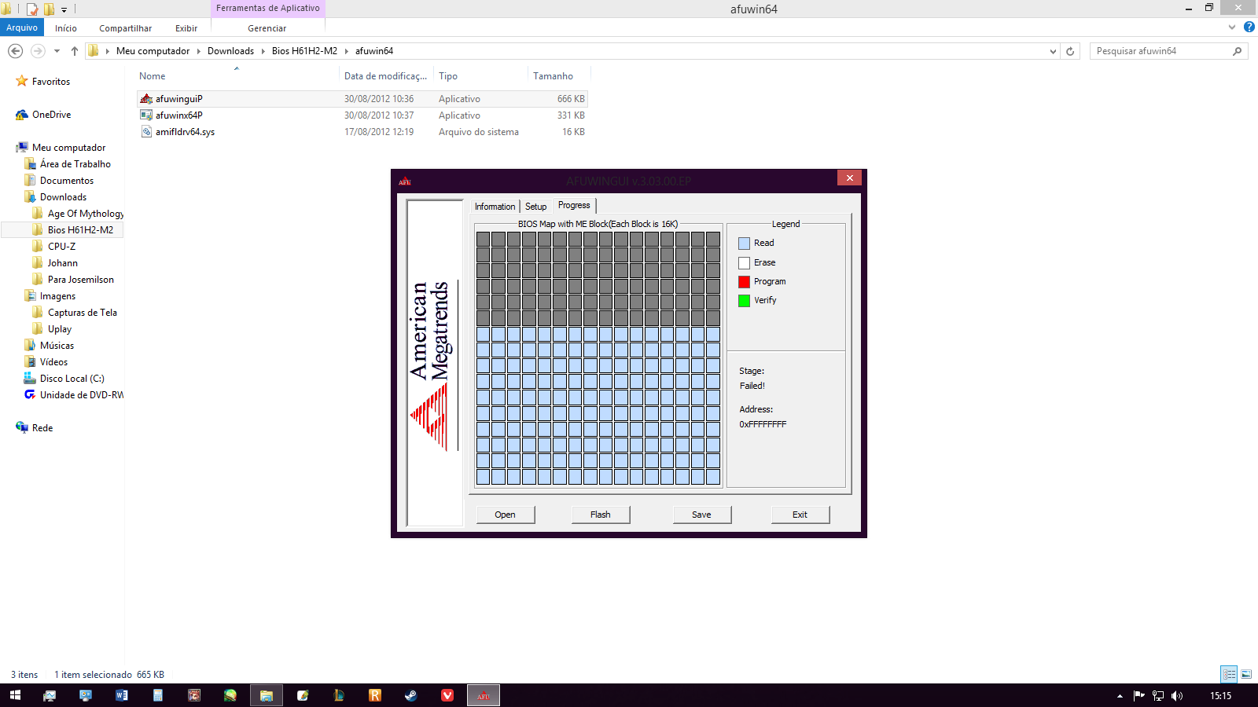1258x707 pixels.
Task: Expand the Downloads breadcrumb arrow
Action: click(263, 51)
